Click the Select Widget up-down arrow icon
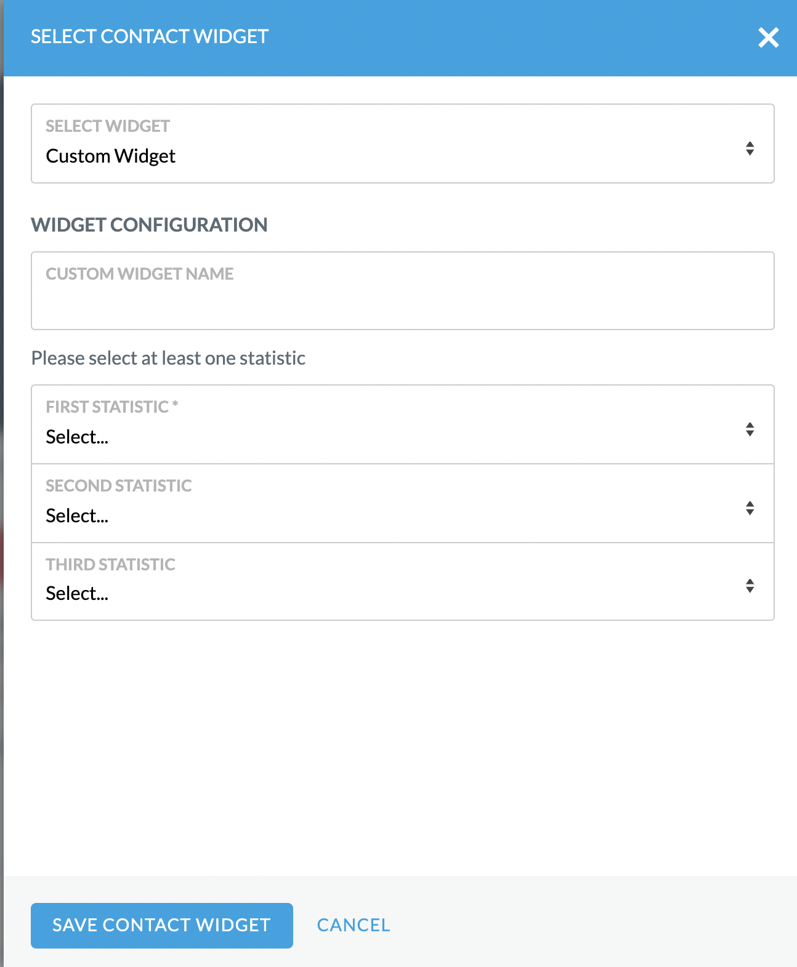797x967 pixels. tap(750, 148)
